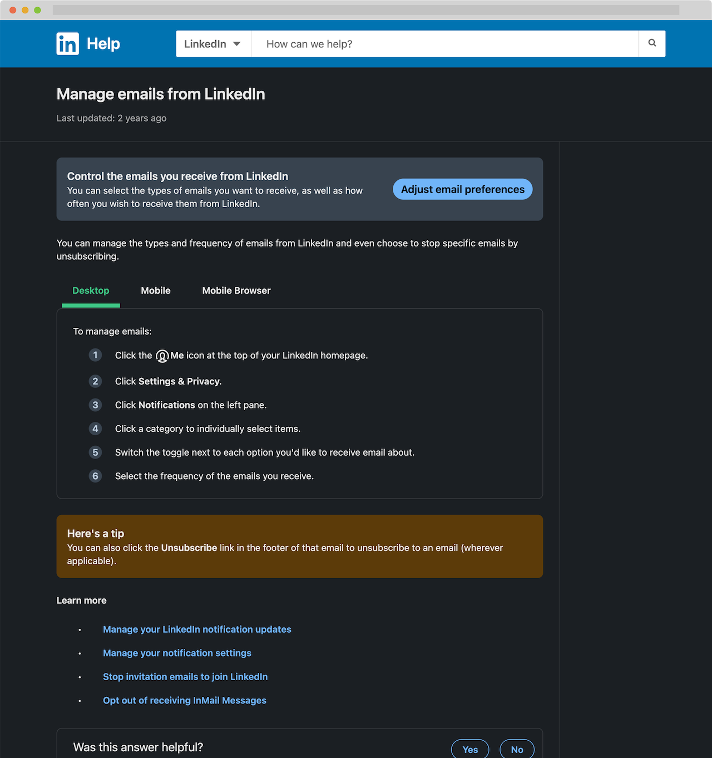Switch to the Mobile tab
The width and height of the screenshot is (712, 758).
(155, 291)
